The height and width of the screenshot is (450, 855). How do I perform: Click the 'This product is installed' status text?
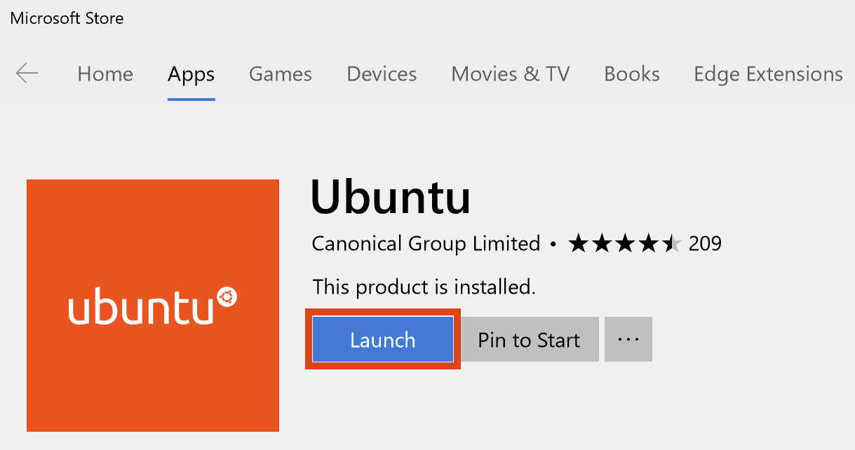(x=424, y=287)
